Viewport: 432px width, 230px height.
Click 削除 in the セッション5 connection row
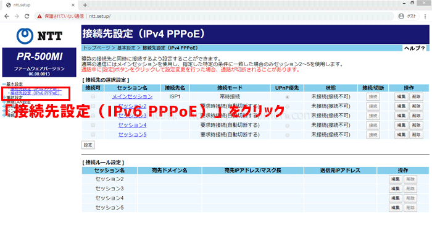tap(416, 135)
